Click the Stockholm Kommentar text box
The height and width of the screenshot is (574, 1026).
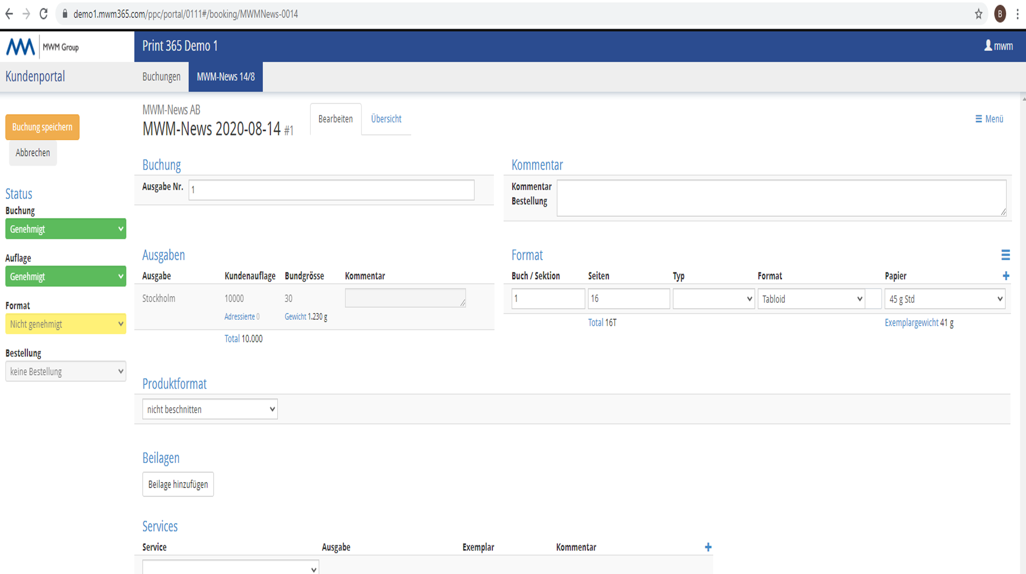405,298
